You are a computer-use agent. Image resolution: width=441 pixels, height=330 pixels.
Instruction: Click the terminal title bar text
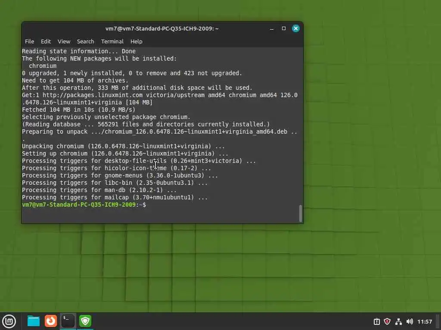162,29
